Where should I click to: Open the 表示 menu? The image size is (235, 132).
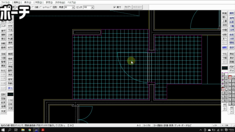pyautogui.click(x=28, y=3)
